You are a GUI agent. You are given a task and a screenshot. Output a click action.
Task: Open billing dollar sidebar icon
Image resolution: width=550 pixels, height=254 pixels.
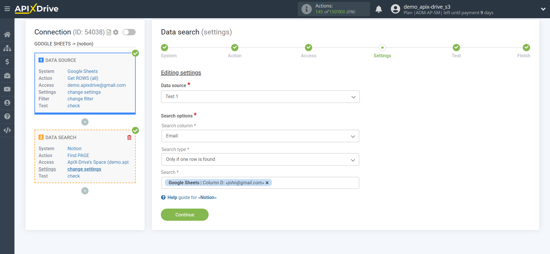coord(7,62)
